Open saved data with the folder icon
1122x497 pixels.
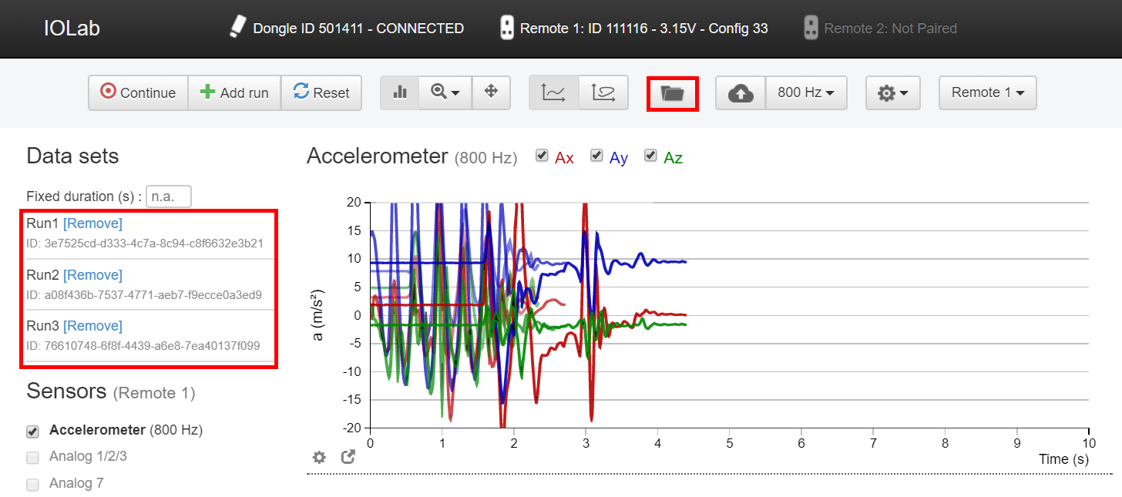(x=672, y=92)
